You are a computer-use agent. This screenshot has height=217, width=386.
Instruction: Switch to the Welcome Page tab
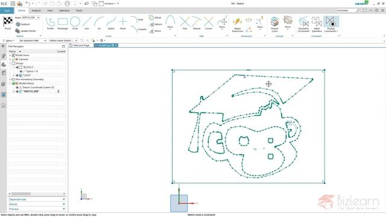pos(79,45)
